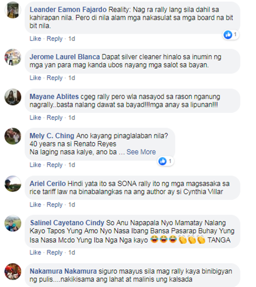
Task: Open Salinel Cayetano Cindy's avatar
Action: (x=13, y=223)
